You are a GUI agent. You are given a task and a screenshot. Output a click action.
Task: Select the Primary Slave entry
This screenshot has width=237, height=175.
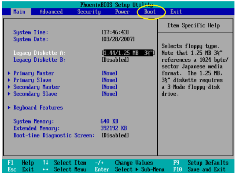32,80
